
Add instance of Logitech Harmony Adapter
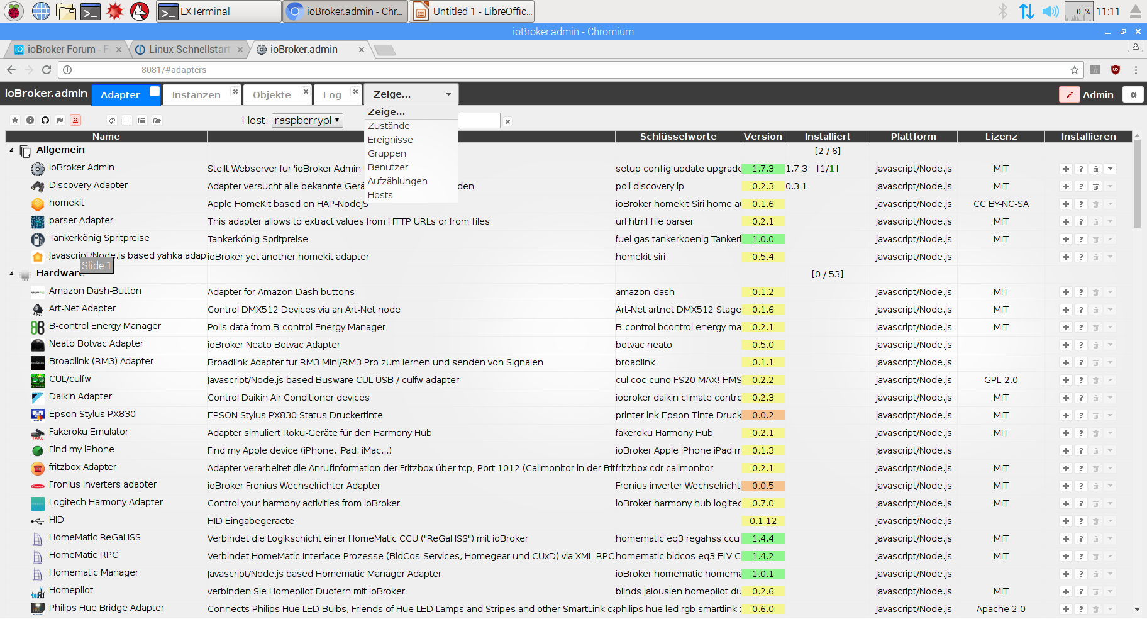point(1066,503)
